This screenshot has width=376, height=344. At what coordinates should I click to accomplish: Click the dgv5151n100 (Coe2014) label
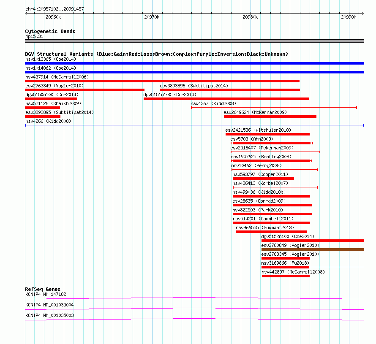170,95
